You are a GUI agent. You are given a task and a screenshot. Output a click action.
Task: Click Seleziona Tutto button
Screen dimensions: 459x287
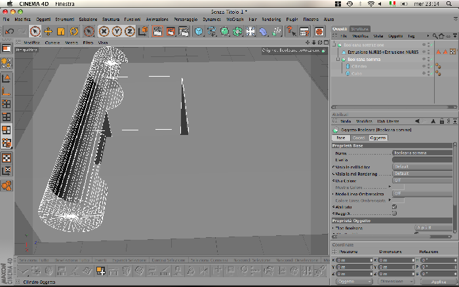(x=35, y=260)
